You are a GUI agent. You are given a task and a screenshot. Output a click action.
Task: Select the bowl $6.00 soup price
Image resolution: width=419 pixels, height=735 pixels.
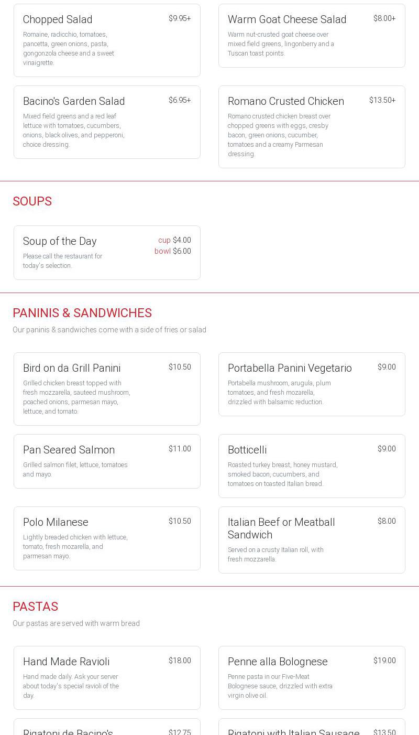(x=173, y=251)
